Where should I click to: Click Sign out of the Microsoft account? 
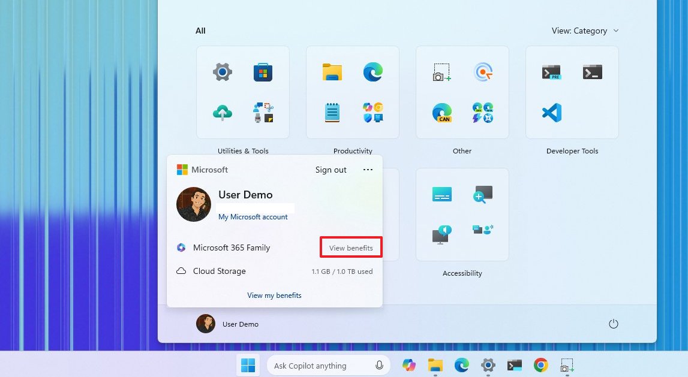click(x=331, y=170)
